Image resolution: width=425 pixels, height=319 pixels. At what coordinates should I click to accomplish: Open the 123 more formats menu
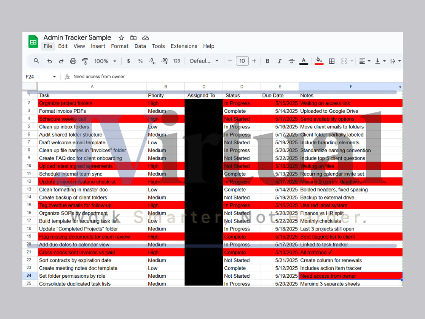point(176,61)
